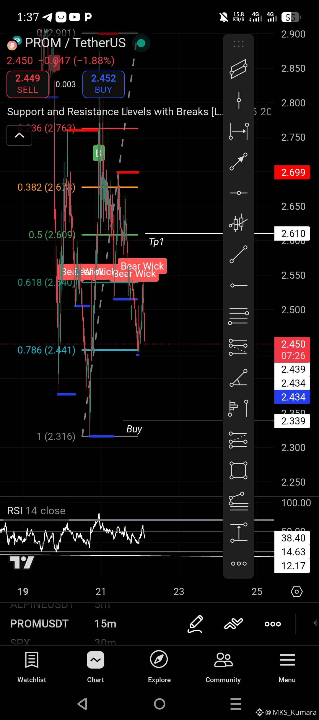Viewport: 319px width, 720px height.
Task: Select the tool with diagonal segment above lines
Action: 239,501
